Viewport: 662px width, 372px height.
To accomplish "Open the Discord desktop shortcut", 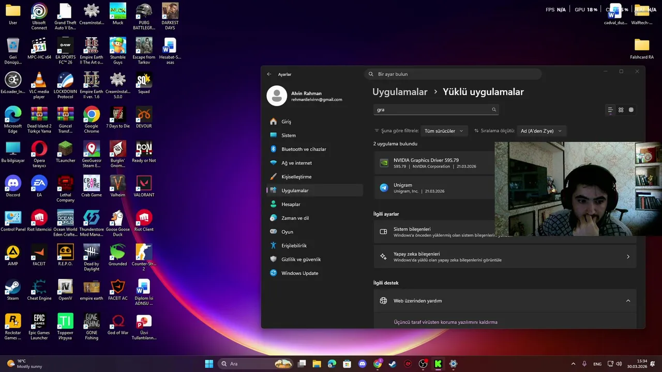I will click(x=13, y=187).
